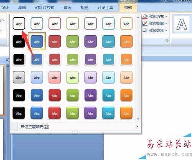
Task: Expand the 其他主题填充 submenu arrow
Action: tap(137, 127)
